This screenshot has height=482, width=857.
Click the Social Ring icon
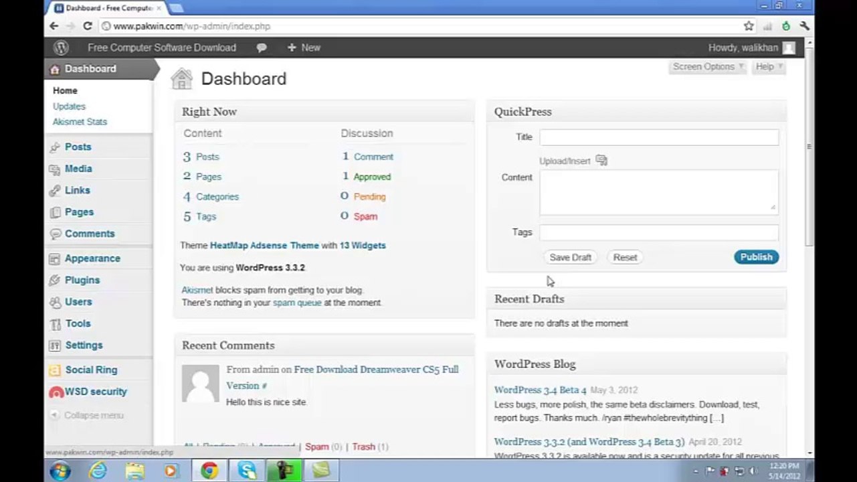tap(55, 370)
